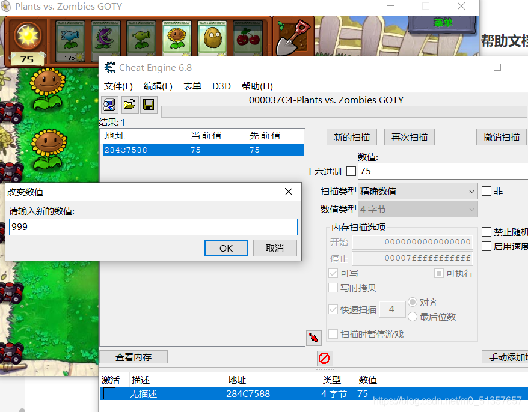Open the 文件(F) menu
The width and height of the screenshot is (528, 412).
(x=118, y=86)
